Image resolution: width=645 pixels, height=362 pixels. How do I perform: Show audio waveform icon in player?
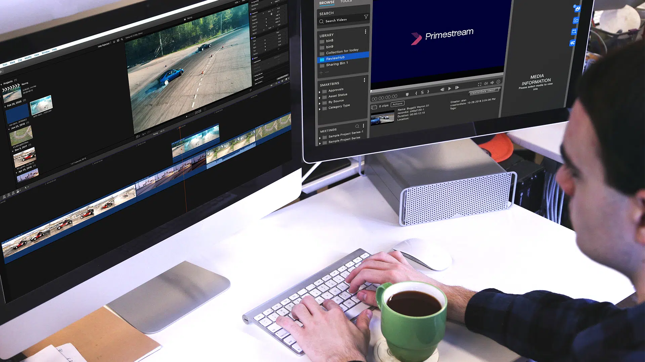492,83
